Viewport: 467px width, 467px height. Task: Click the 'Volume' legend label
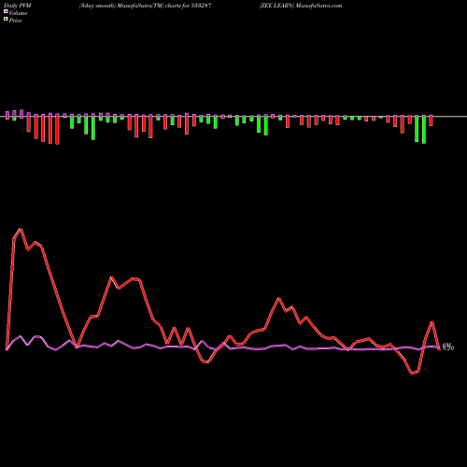tap(18, 13)
